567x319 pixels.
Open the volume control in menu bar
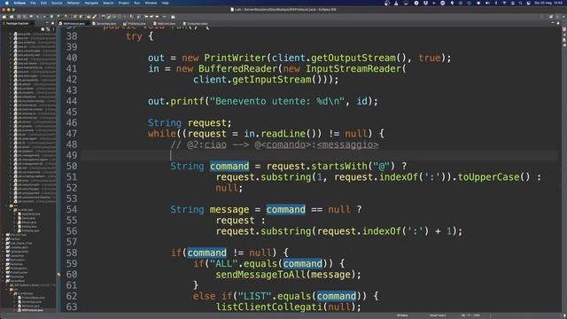click(487, 3)
